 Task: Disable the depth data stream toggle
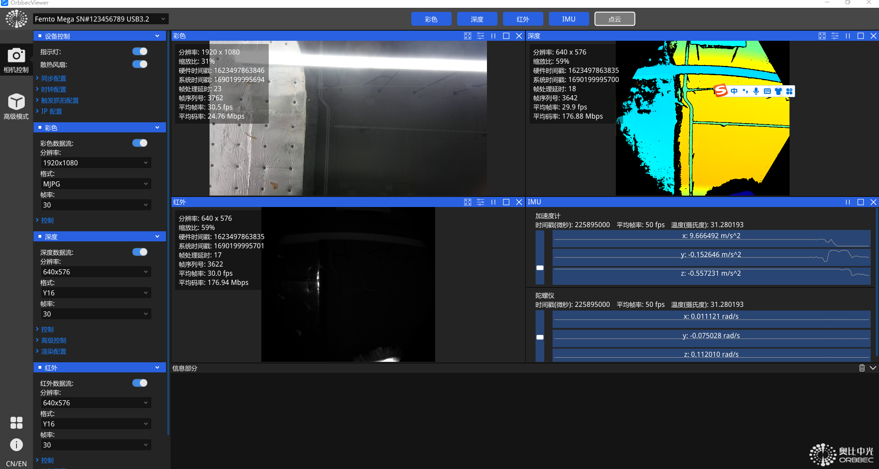(140, 252)
